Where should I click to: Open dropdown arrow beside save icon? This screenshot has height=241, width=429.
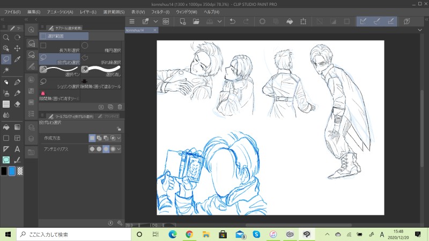tap(219, 21)
